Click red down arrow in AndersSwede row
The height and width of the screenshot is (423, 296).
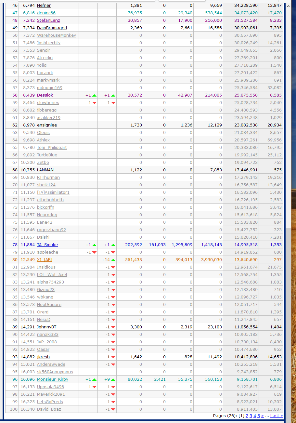(113, 364)
